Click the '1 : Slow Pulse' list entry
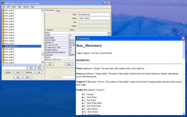The image size is (187, 117). 90,97
